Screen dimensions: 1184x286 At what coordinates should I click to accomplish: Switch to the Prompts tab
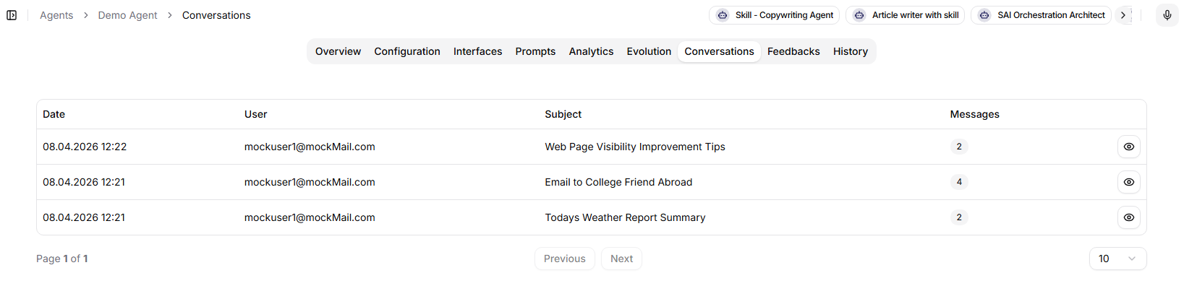pyautogui.click(x=535, y=51)
